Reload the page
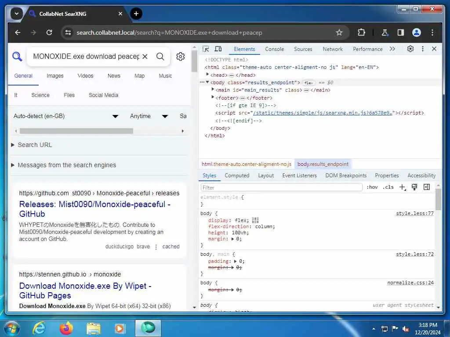450x337 pixels. [x=49, y=32]
